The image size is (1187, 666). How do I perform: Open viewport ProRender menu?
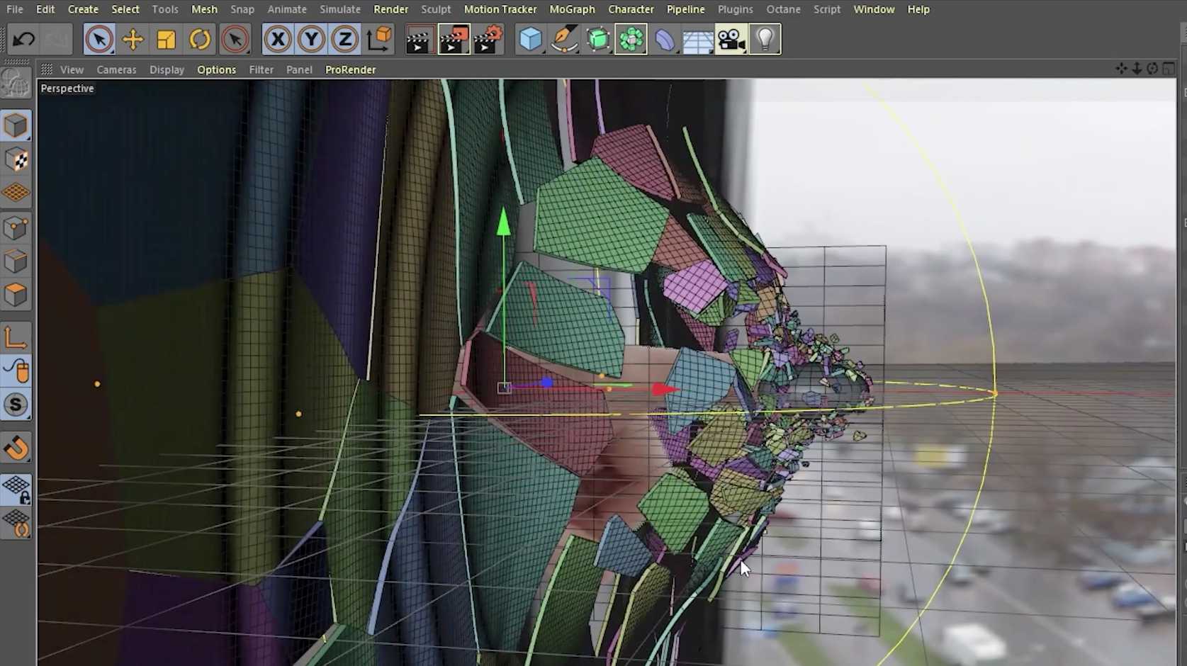(350, 69)
